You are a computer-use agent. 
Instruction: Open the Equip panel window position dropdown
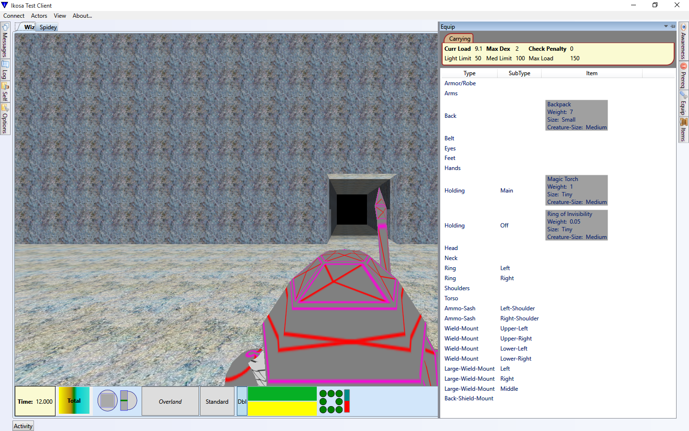coord(666,26)
